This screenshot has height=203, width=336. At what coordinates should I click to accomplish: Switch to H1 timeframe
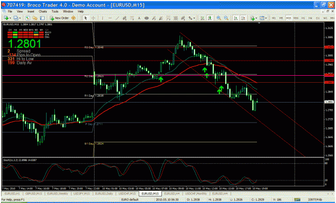click(303, 18)
